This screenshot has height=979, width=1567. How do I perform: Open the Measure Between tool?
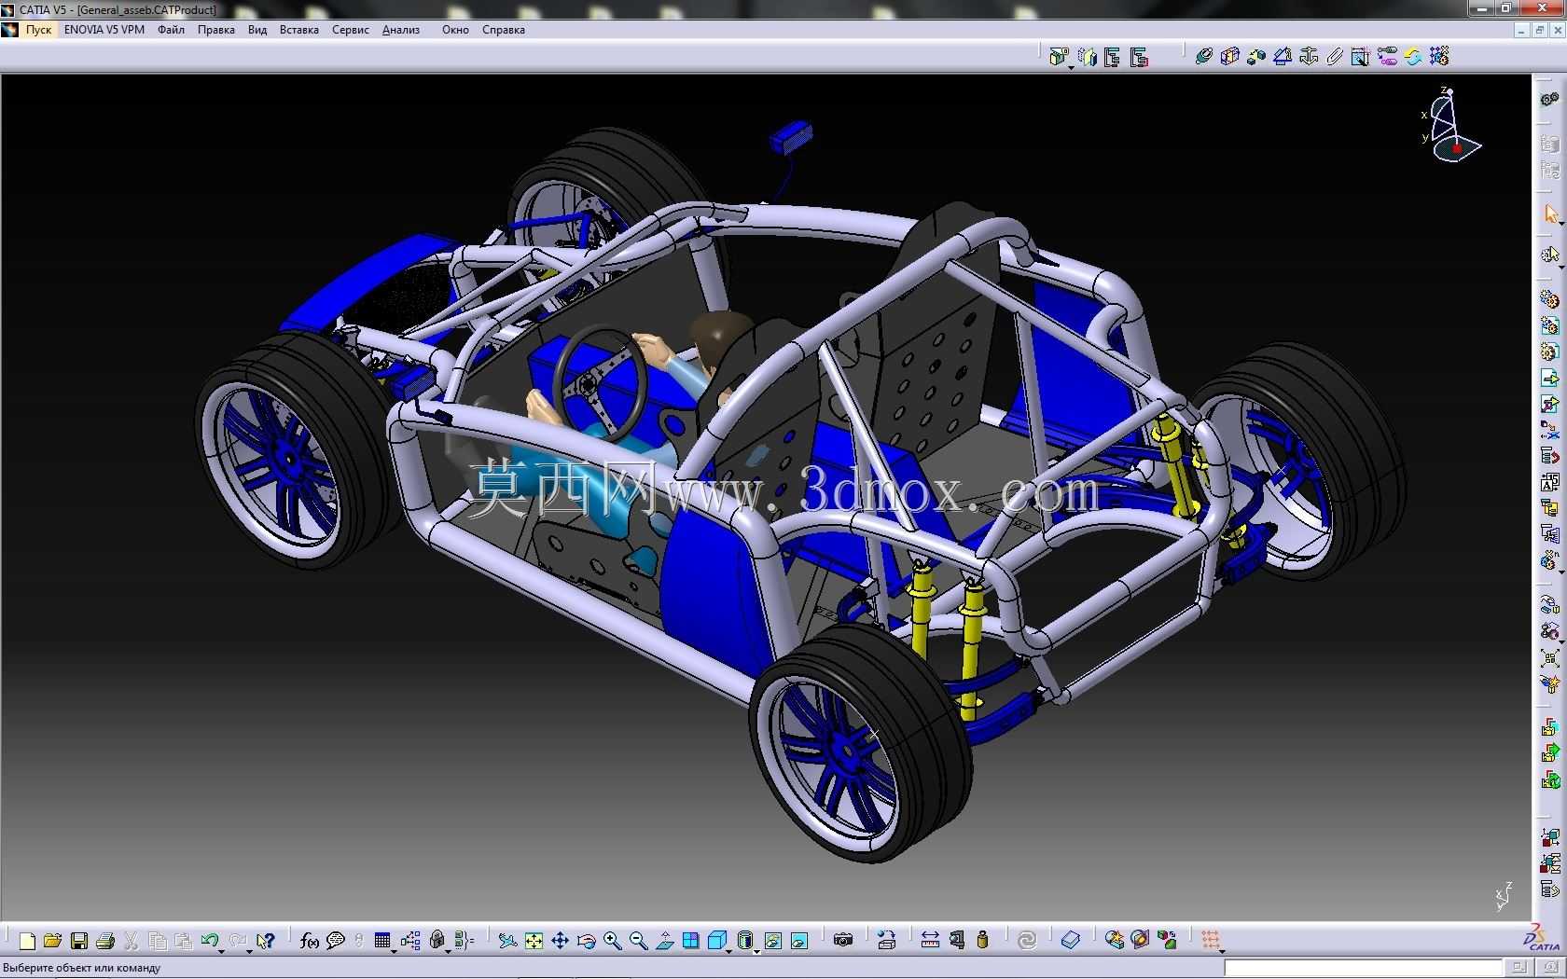pyautogui.click(x=930, y=941)
